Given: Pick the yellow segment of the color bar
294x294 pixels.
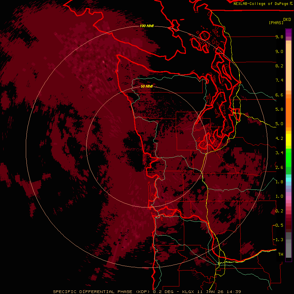Looking at the screenshot, I should [x=288, y=140].
